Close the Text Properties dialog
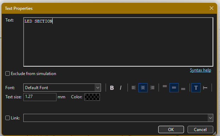 212,8
